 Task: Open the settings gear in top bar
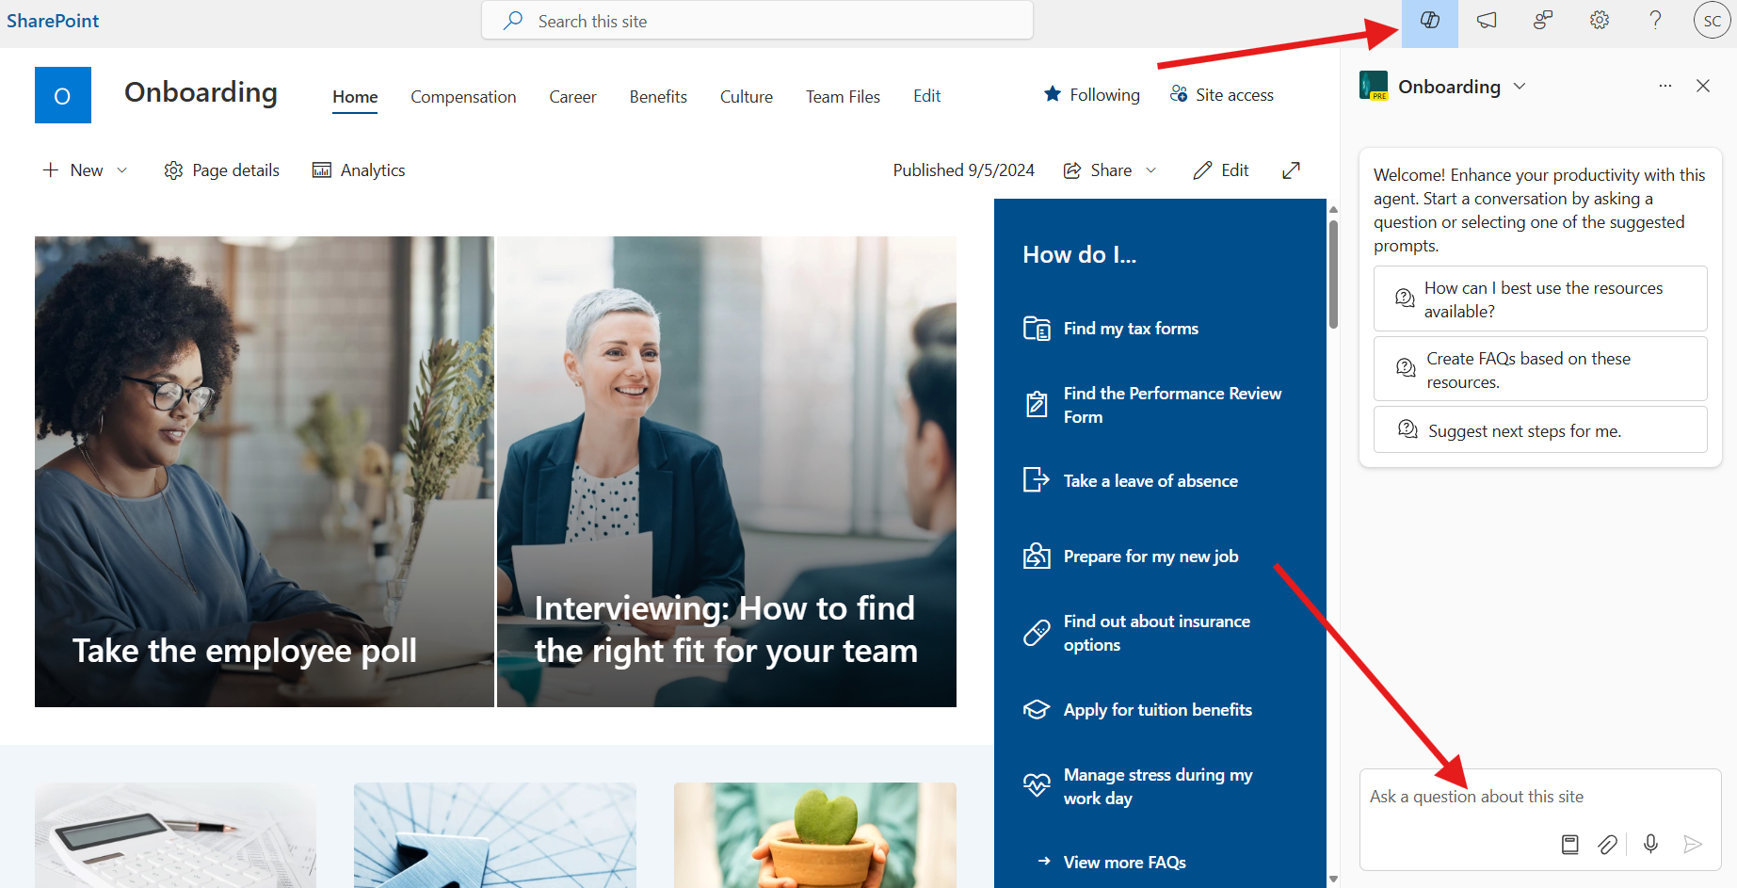click(1600, 21)
